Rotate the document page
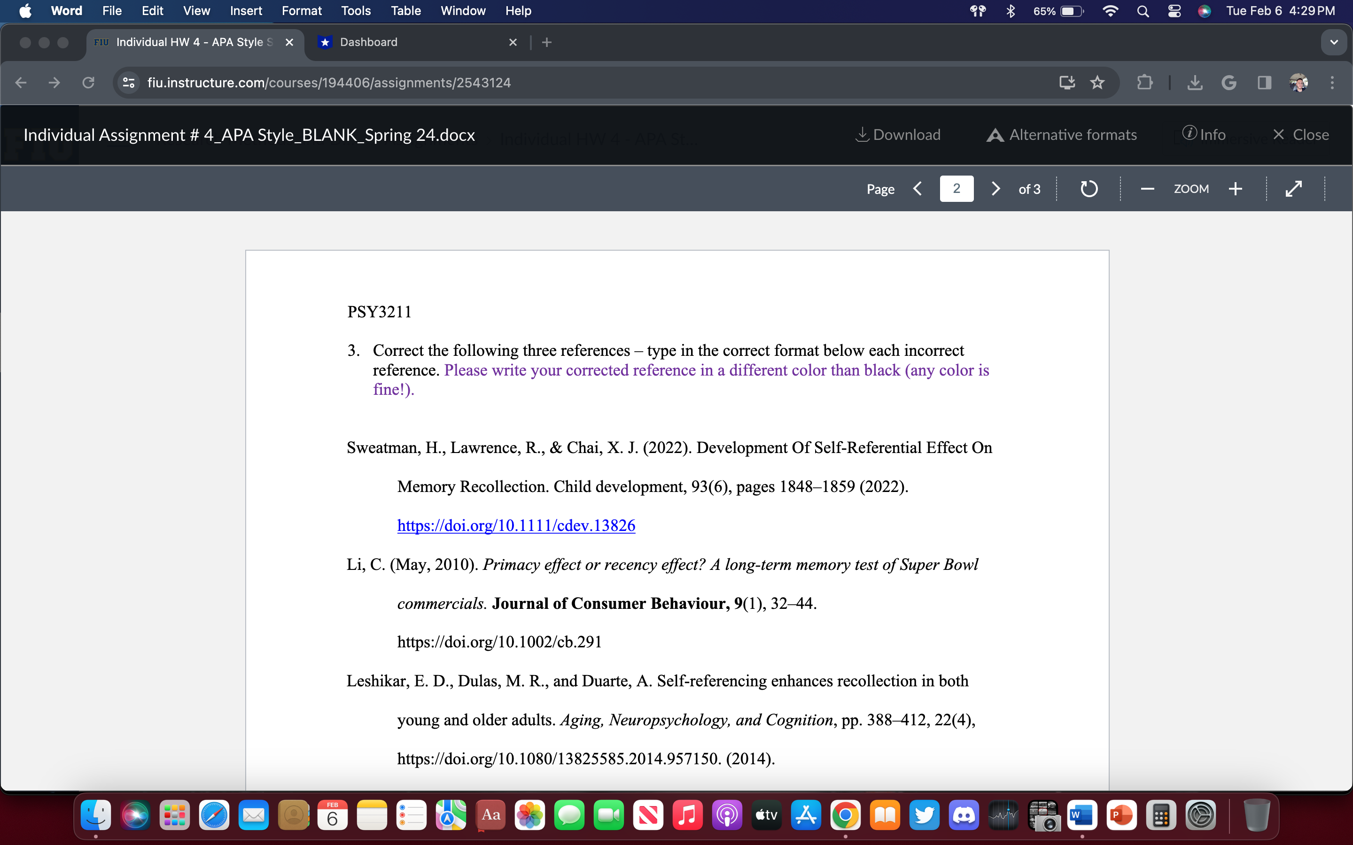Image resolution: width=1353 pixels, height=845 pixels. 1088,188
